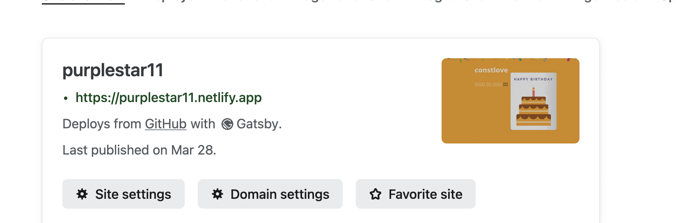This screenshot has height=223, width=687.
Task: Select the underlined active tab at top
Action: 83,2
